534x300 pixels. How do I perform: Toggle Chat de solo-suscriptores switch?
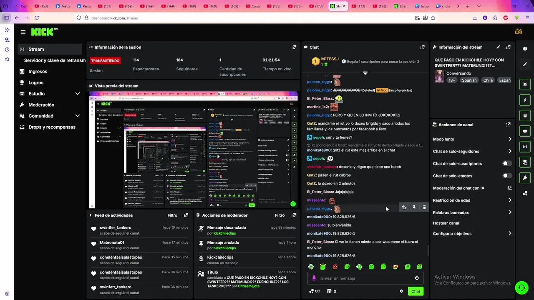point(507,164)
